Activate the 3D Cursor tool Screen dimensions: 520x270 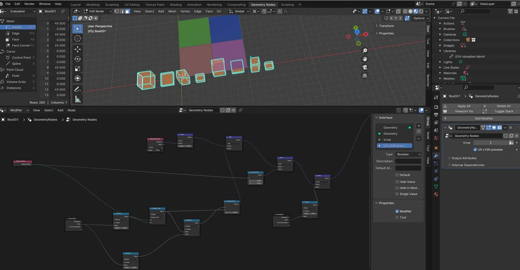[78, 38]
